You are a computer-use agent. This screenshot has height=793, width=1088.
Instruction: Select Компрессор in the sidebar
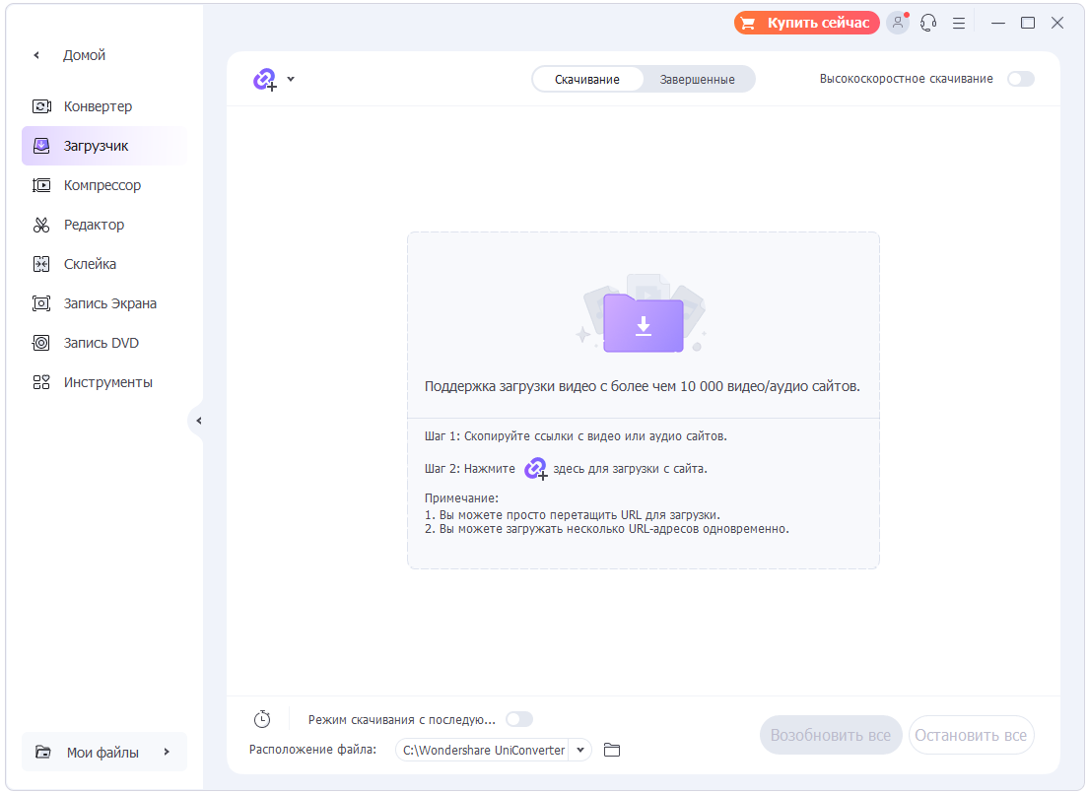[x=104, y=185]
